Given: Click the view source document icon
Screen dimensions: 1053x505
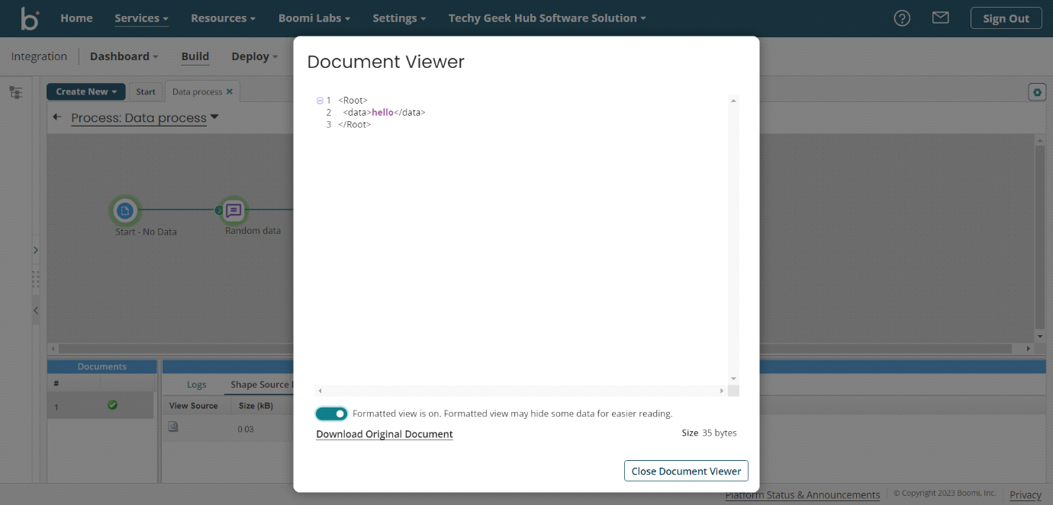Looking at the screenshot, I should coord(173,427).
